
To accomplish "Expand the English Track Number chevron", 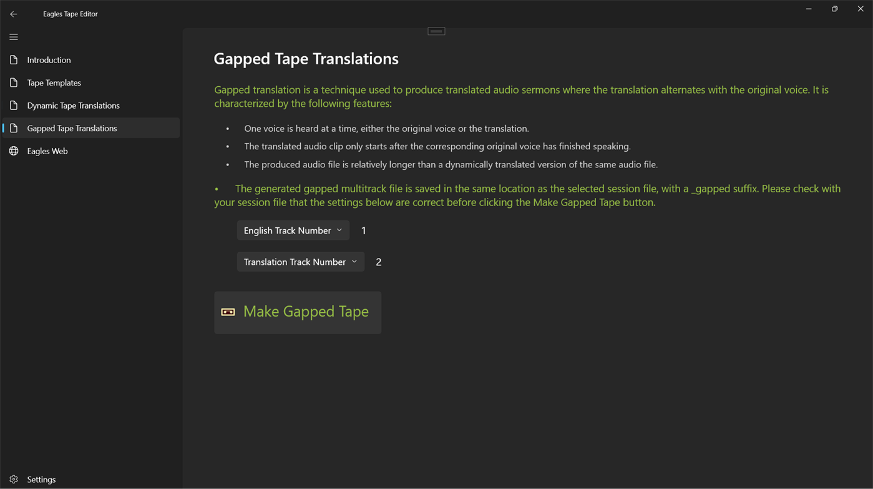I will click(x=341, y=230).
